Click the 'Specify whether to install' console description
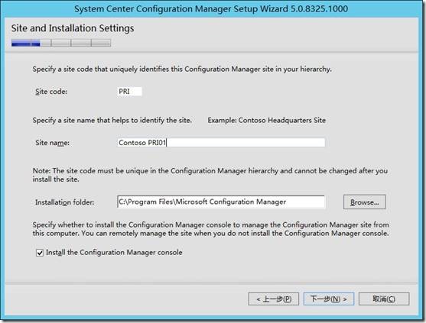Viewport: 426px width, 323px height. [x=211, y=229]
